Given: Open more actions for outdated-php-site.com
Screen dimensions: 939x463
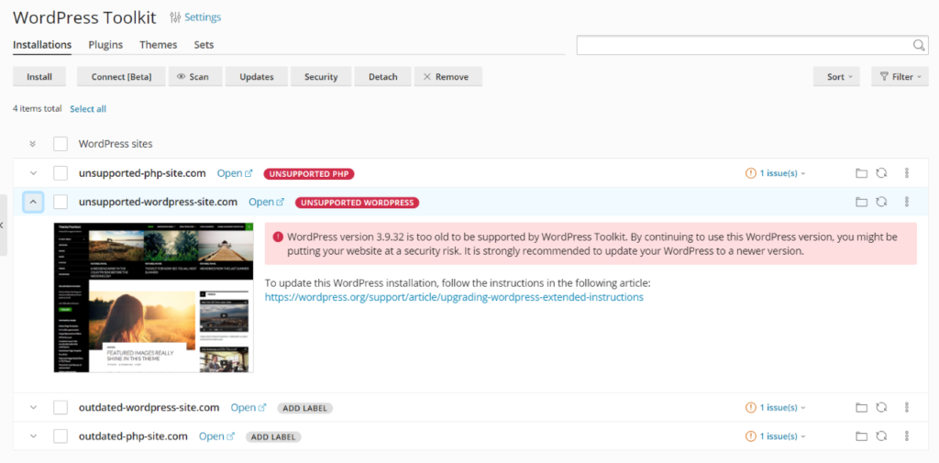Looking at the screenshot, I should (x=907, y=436).
